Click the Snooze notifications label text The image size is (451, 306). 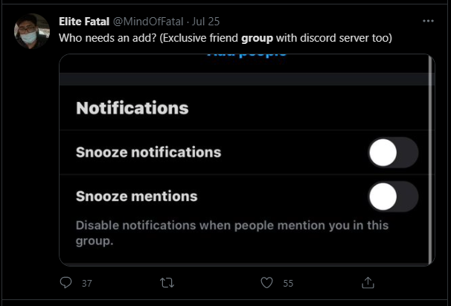tap(148, 153)
